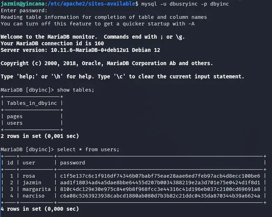Click the Tables_in_dbyinc header
This screenshot has height=217, width=272.
[32, 103]
